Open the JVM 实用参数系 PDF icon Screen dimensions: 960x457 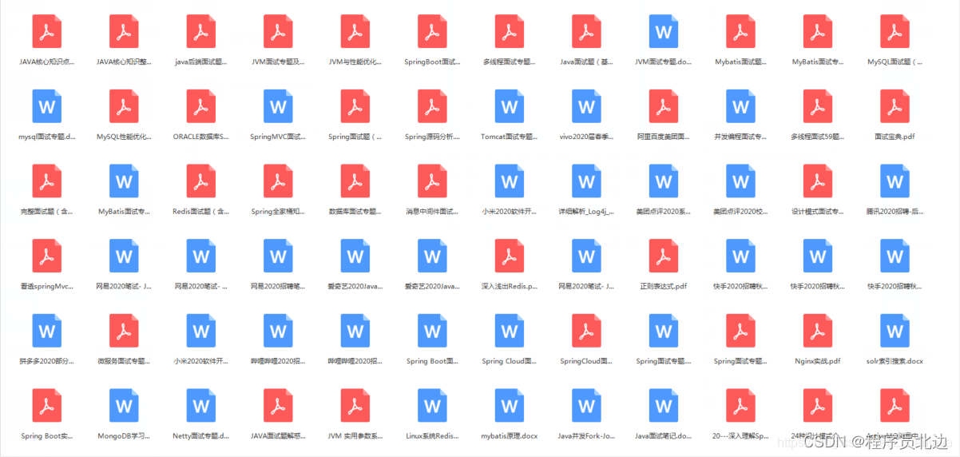click(355, 405)
